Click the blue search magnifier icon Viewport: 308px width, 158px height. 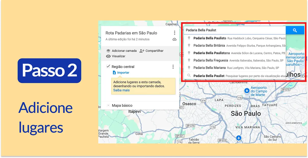(x=295, y=30)
